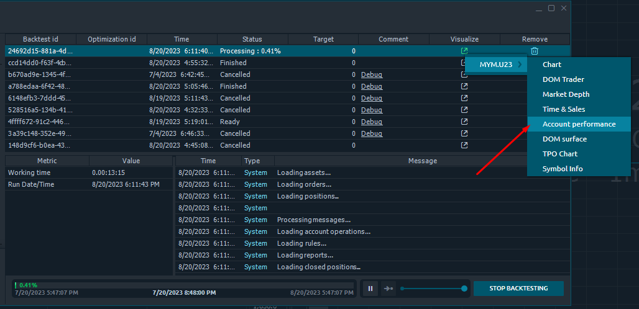Click the Remove column header
Image resolution: width=639 pixels, height=309 pixels.
pyautogui.click(x=535, y=39)
